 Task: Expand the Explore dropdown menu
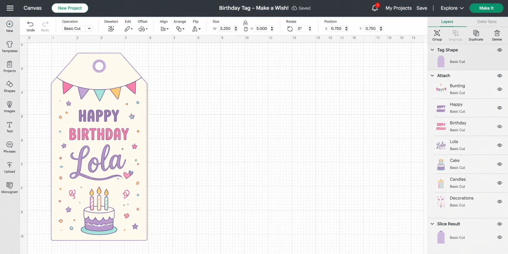tap(452, 8)
